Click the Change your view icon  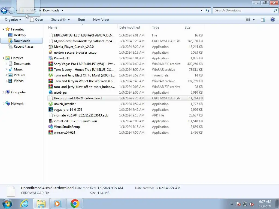tap(248, 20)
